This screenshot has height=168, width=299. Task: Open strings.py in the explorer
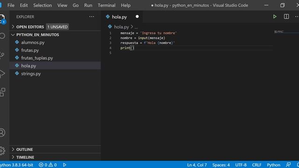point(55,74)
